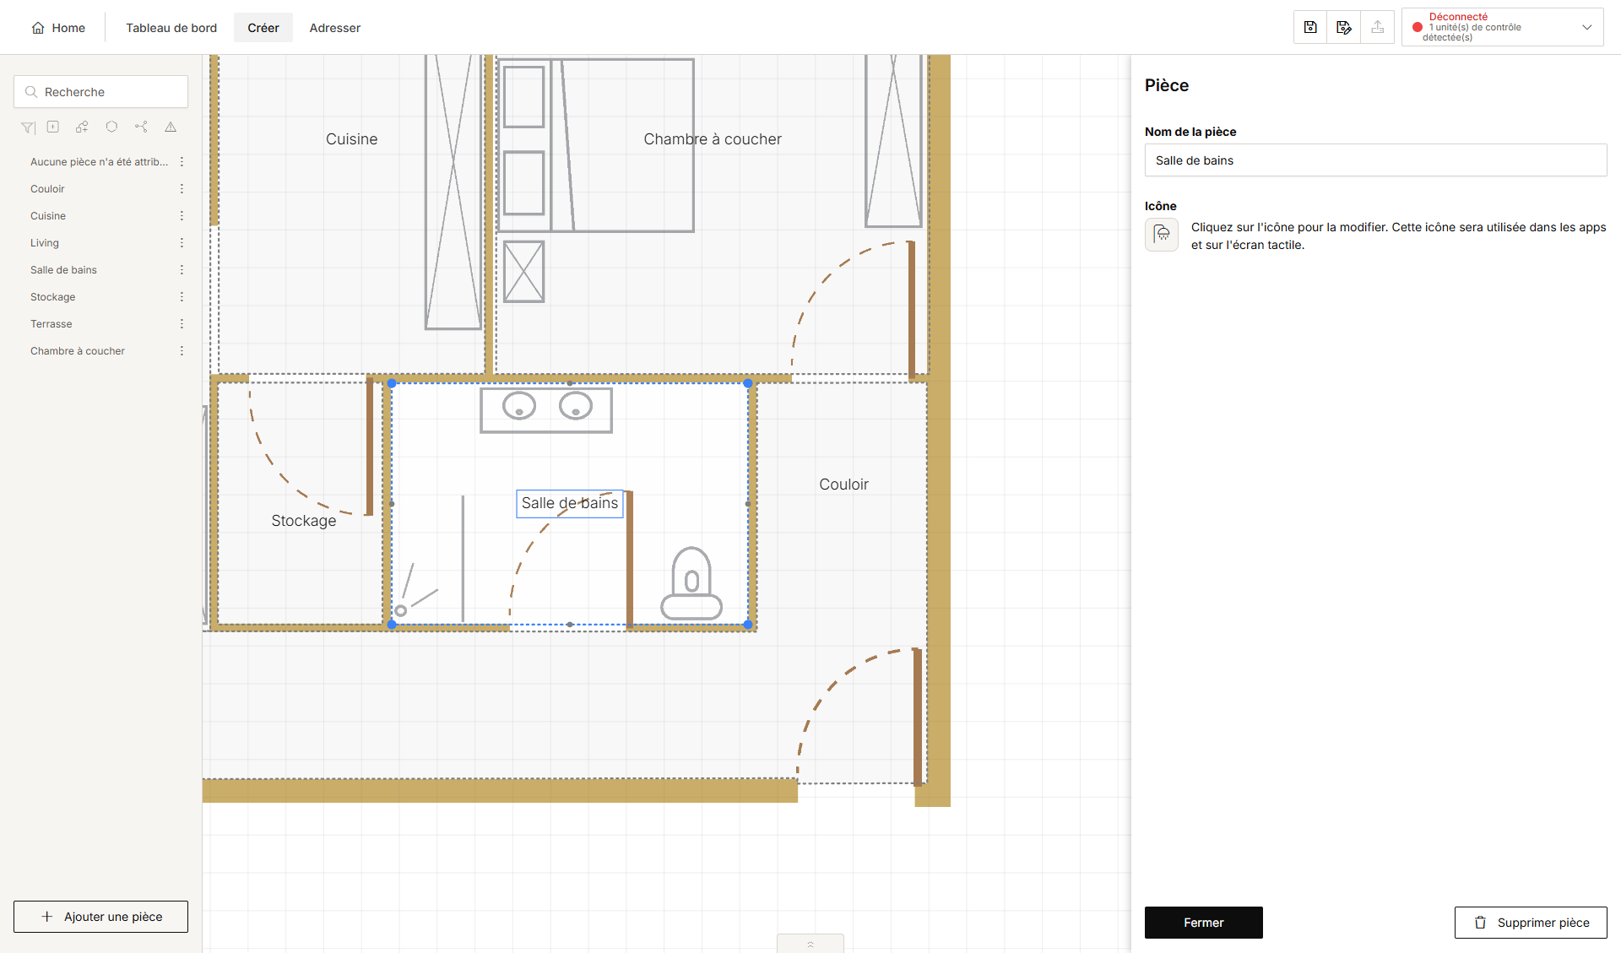The height and width of the screenshot is (953, 1621).
Task: Click the save (floppy disk) icon
Action: [x=1310, y=27]
